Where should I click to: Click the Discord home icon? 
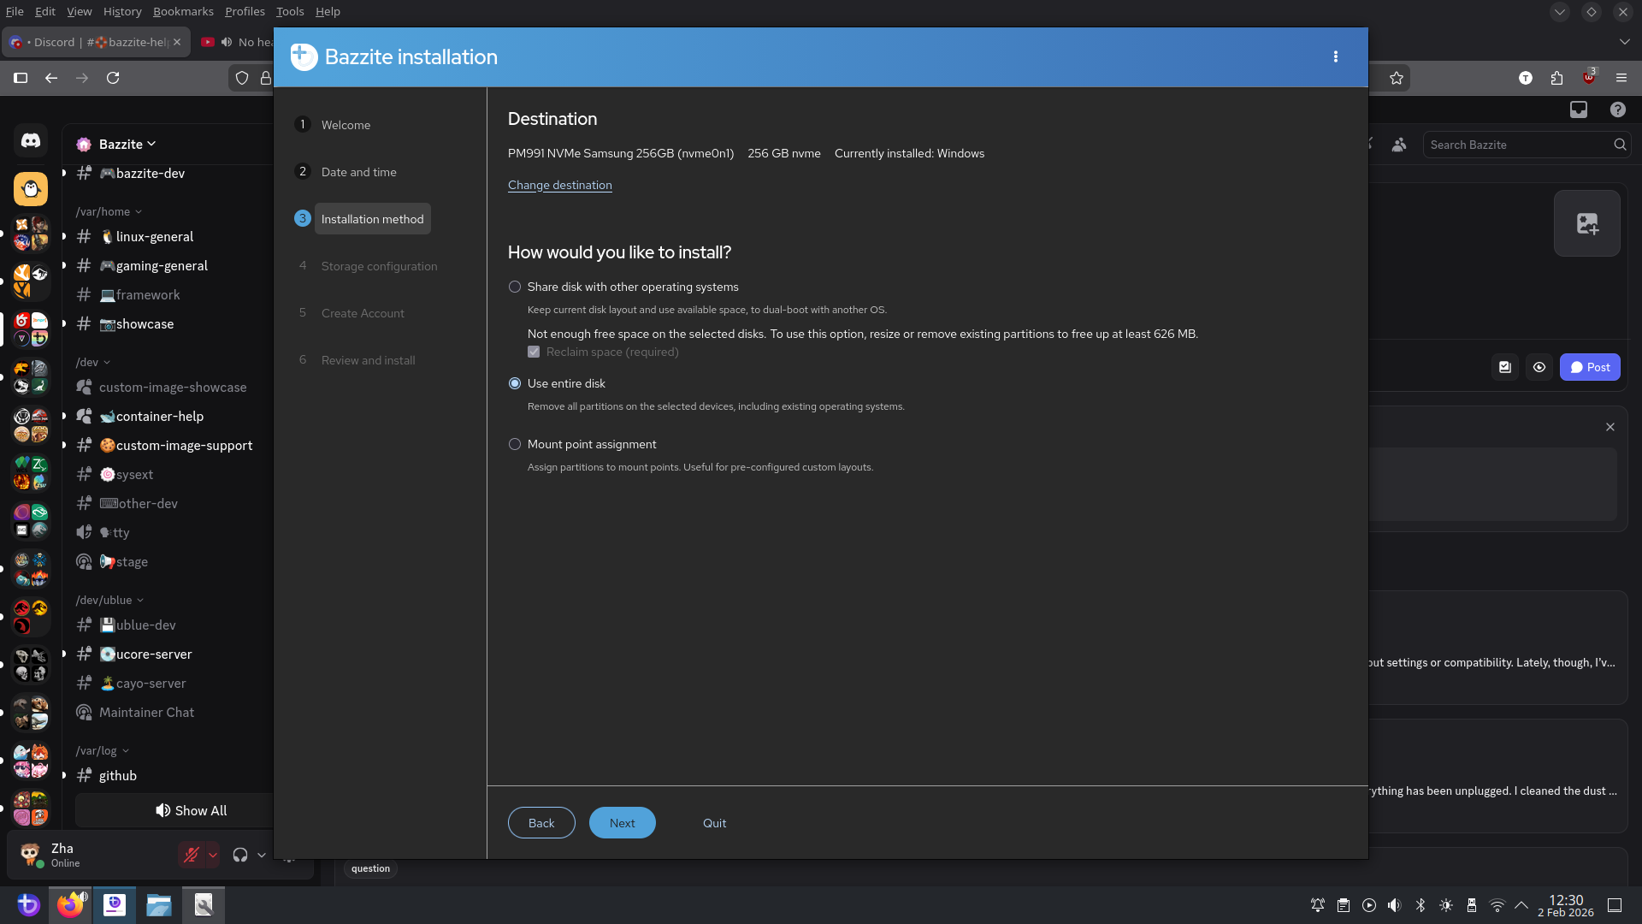click(31, 140)
